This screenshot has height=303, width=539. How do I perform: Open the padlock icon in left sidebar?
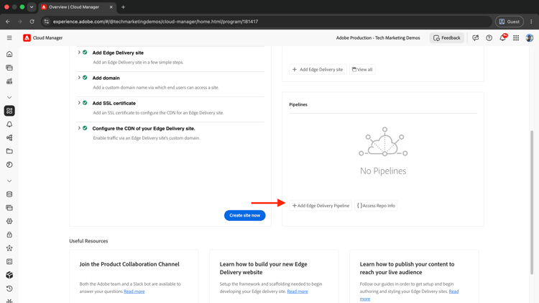(9, 235)
